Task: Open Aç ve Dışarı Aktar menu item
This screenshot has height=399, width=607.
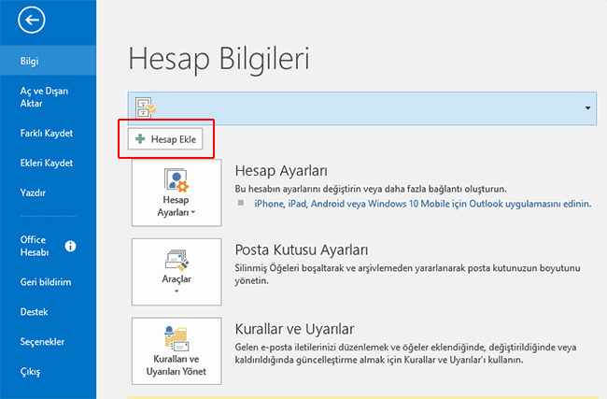Action: click(47, 97)
